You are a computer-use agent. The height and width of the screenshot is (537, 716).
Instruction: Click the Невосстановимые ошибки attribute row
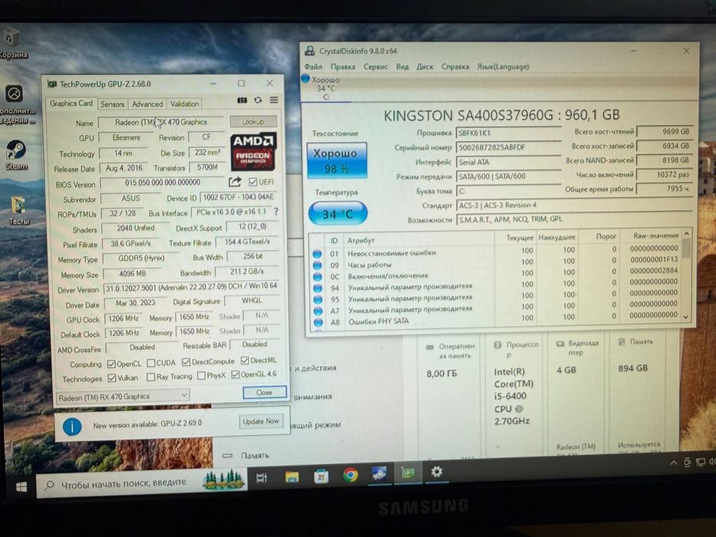[x=496, y=251]
